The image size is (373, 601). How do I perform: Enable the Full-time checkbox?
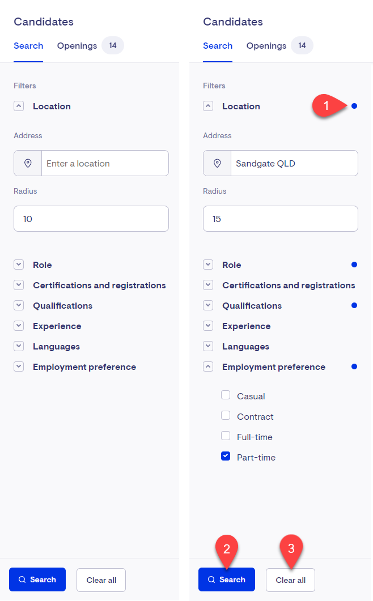226,436
